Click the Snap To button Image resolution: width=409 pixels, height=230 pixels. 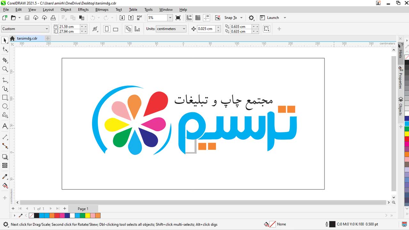230,18
